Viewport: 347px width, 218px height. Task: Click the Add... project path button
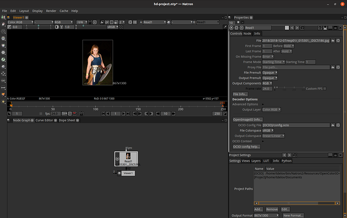pos(258,209)
